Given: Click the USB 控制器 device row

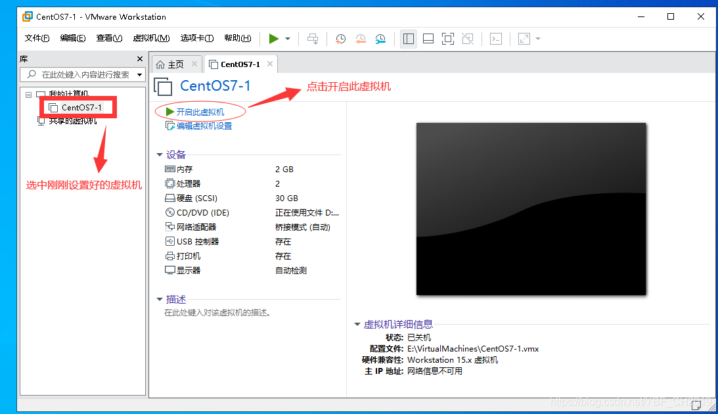Looking at the screenshot, I should [x=252, y=241].
